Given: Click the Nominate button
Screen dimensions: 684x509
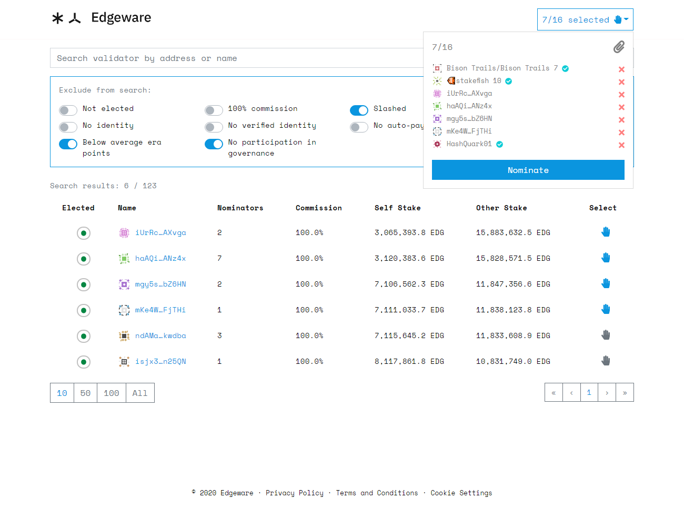Looking at the screenshot, I should pyautogui.click(x=528, y=170).
